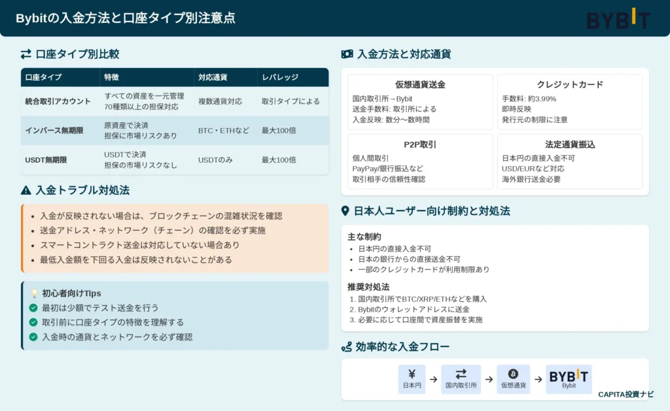Click the cell 取引タイプによる
Image resolution: width=670 pixels, height=411 pixels.
[291, 101]
